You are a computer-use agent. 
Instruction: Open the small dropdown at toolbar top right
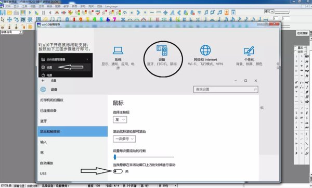coord(269,11)
